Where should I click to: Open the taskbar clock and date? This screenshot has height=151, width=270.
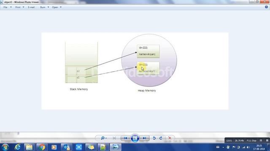pyautogui.click(x=259, y=147)
